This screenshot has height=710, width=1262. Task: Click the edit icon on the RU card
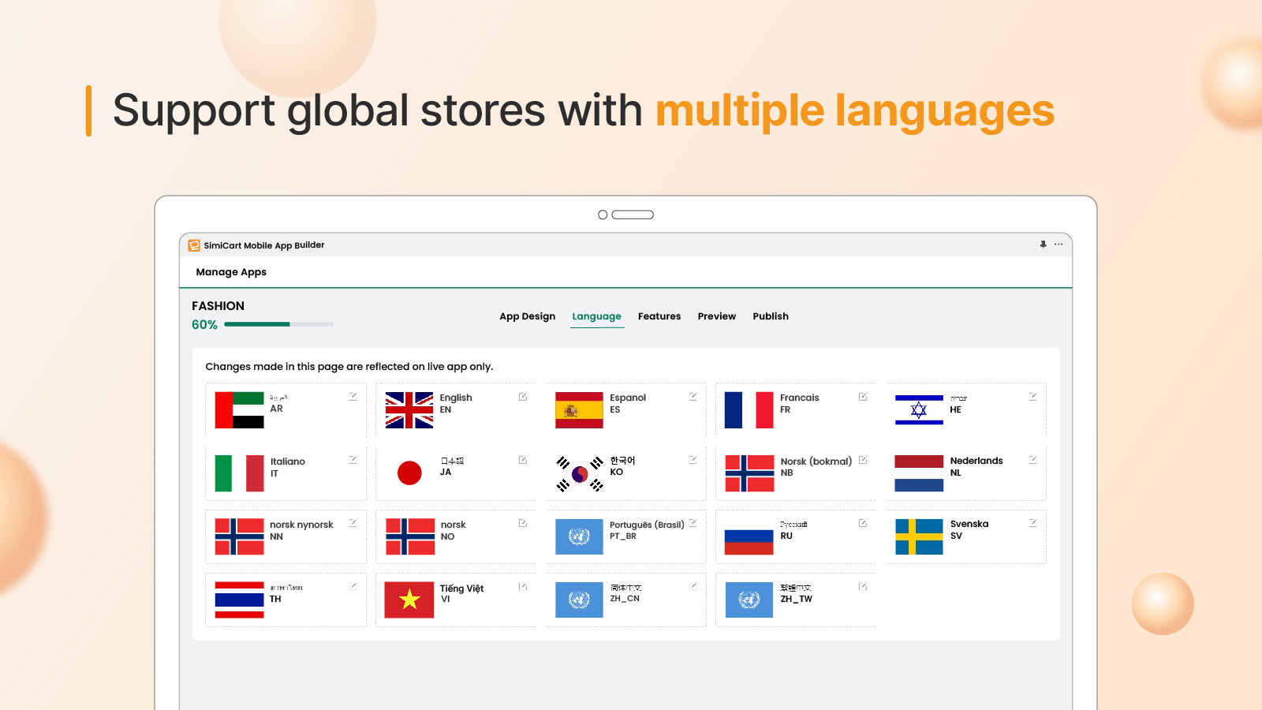tap(863, 523)
